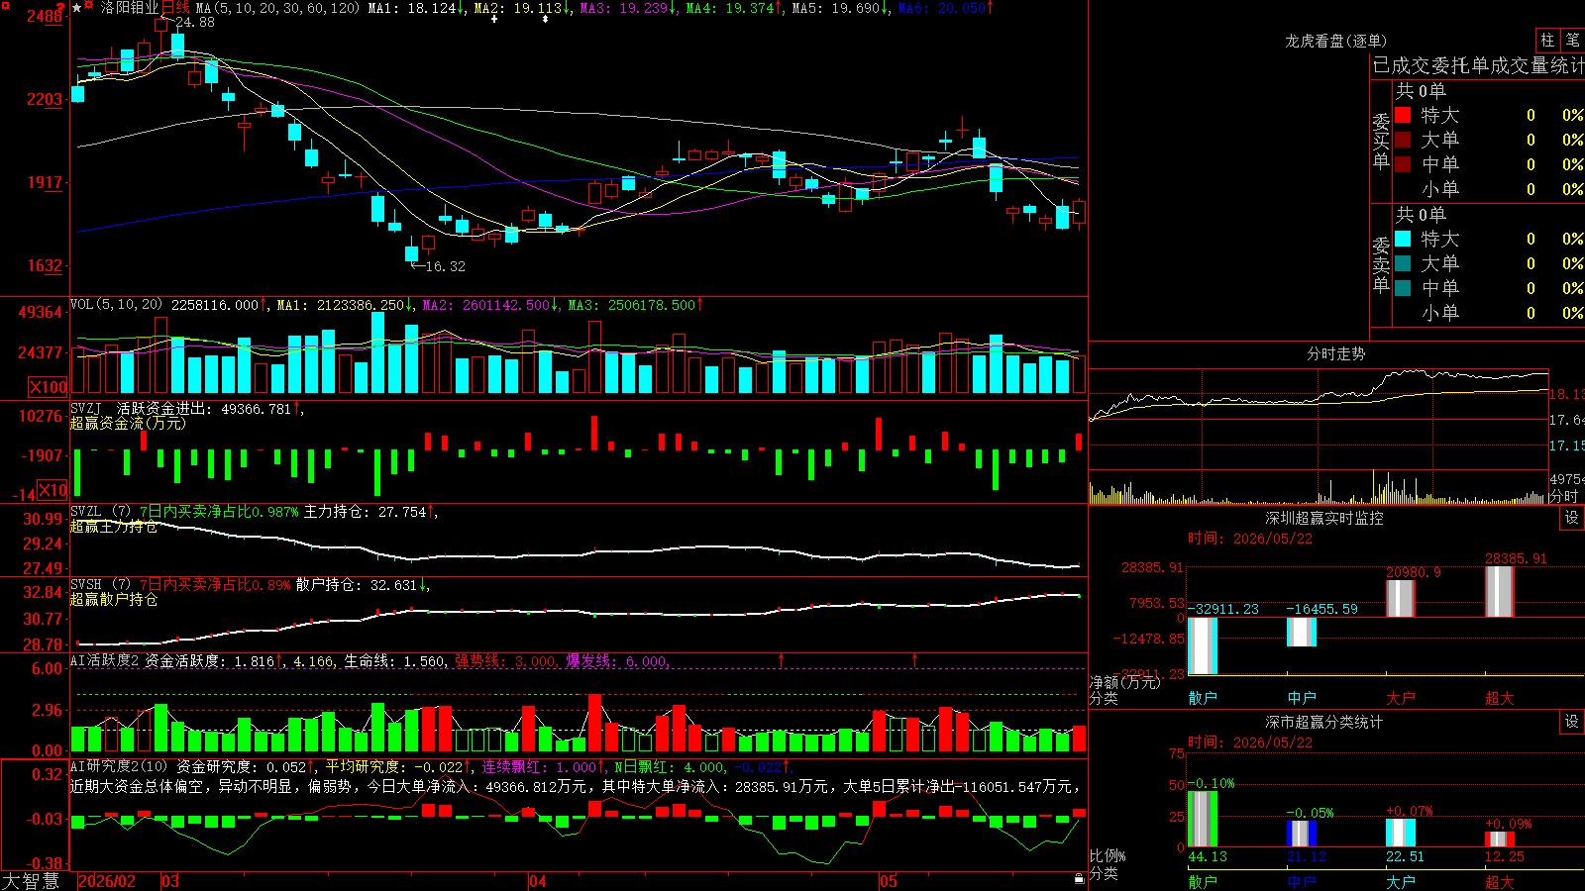Image resolution: width=1585 pixels, height=891 pixels.
Task: Select the 日线 period label
Action: pos(174,8)
